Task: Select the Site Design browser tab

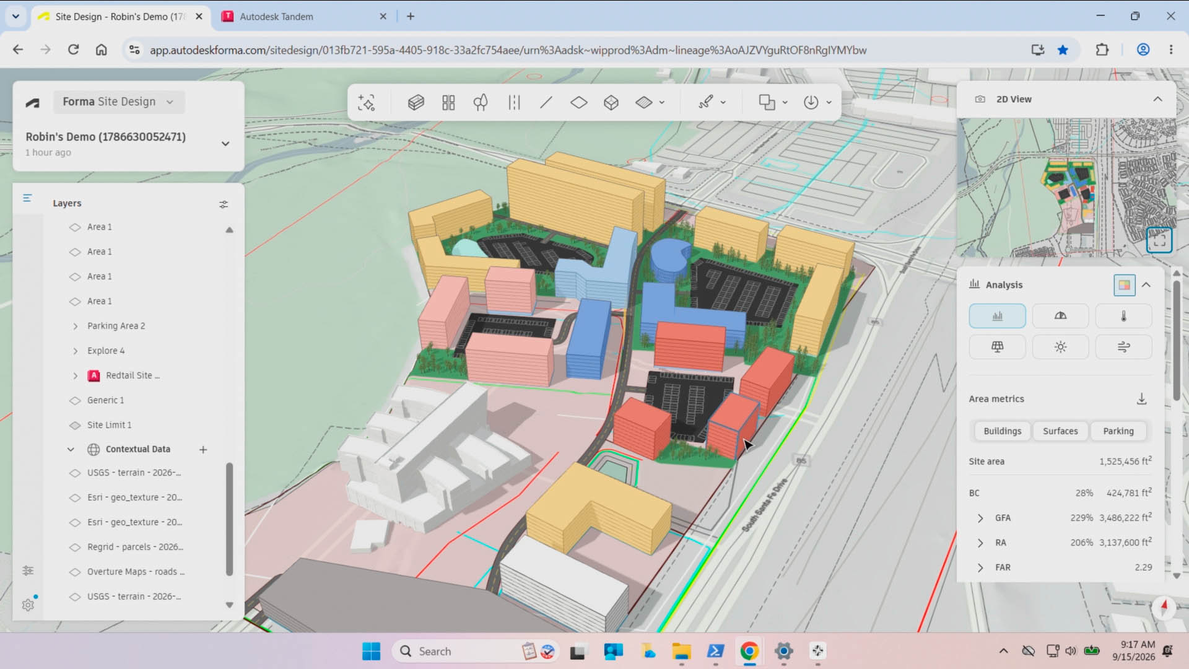Action: click(x=120, y=17)
